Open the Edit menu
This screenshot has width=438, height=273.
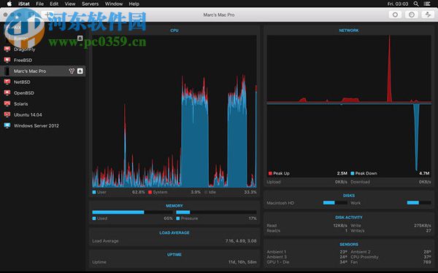[x=54, y=4]
